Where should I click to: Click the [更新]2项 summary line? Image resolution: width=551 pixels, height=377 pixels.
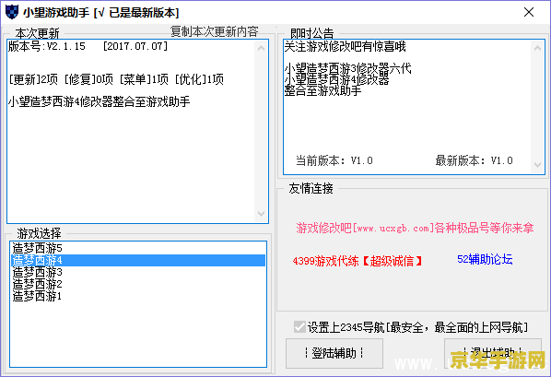tap(116, 79)
